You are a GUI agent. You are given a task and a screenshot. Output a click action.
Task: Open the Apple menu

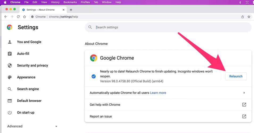tap(5, 2)
